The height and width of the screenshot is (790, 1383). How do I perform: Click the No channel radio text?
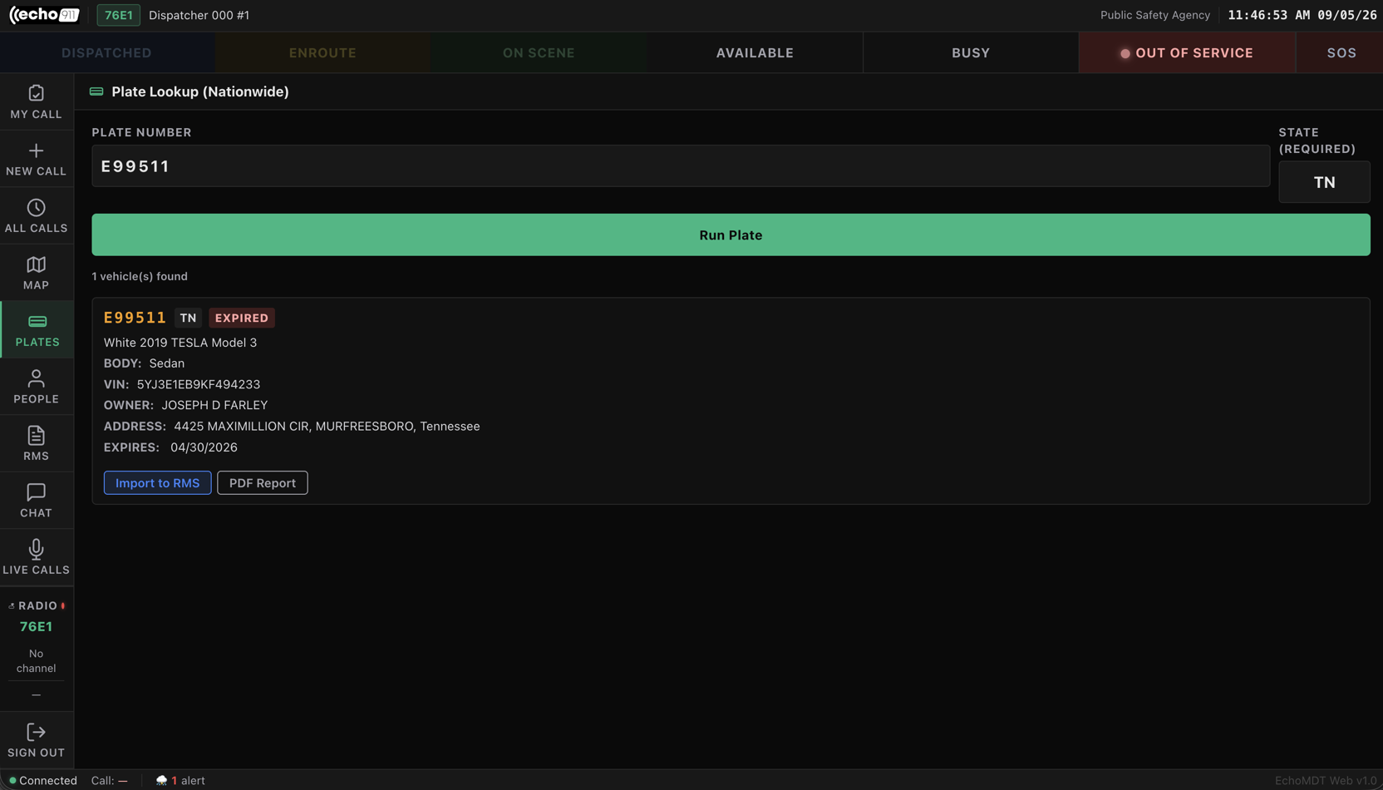pos(36,660)
